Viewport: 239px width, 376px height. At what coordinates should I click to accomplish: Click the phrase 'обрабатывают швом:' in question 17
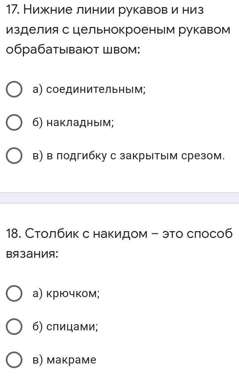click(73, 50)
